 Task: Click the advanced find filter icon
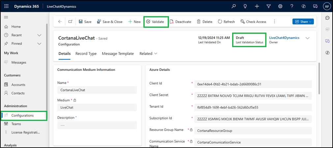coord(268,6)
